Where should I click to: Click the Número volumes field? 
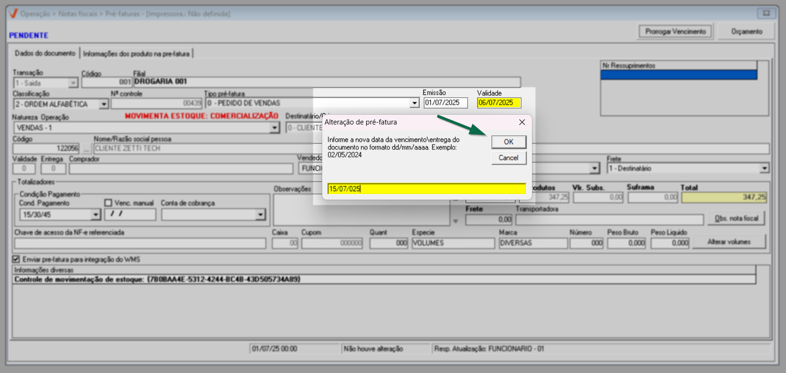click(x=587, y=243)
